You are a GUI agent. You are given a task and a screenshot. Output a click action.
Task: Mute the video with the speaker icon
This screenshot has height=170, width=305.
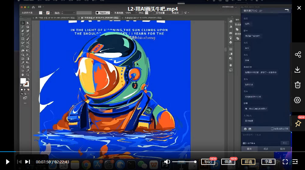167,162
